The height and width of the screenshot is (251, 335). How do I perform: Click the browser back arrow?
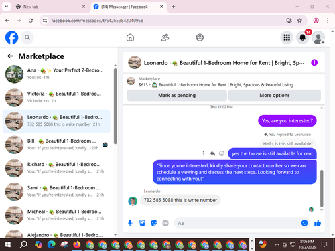coord(7,21)
